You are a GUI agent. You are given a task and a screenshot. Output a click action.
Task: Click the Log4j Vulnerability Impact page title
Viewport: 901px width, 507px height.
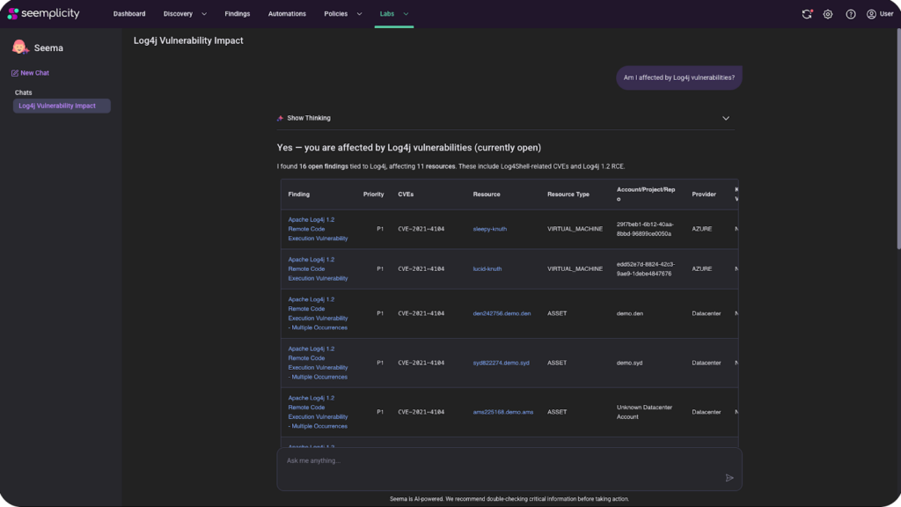(188, 40)
